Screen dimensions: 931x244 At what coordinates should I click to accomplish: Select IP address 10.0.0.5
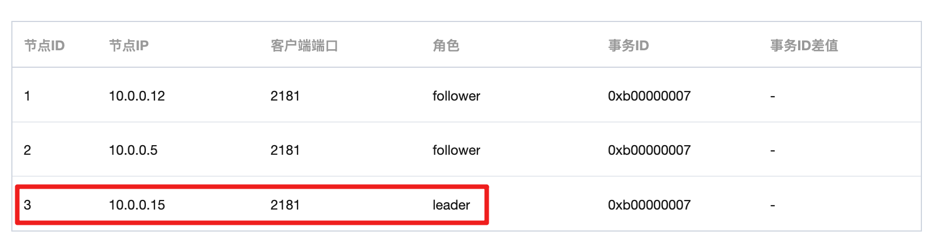(133, 150)
